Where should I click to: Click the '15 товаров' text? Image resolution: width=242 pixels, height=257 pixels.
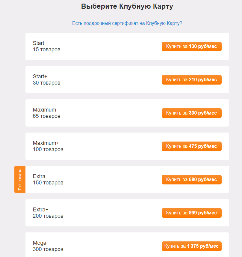pyautogui.click(x=46, y=49)
